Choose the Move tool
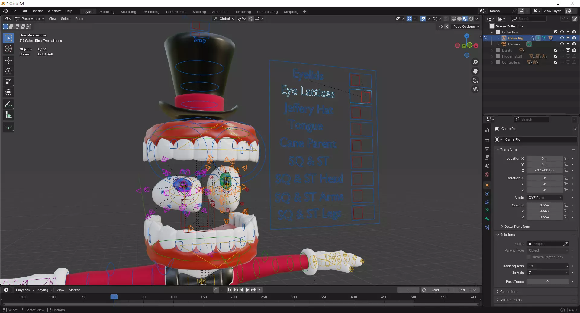This screenshot has width=580, height=313. [8, 61]
